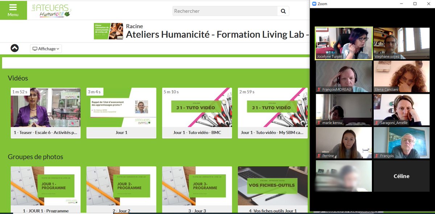Click the Racine breadcrumb link
This screenshot has height=214, width=435.
[134, 26]
